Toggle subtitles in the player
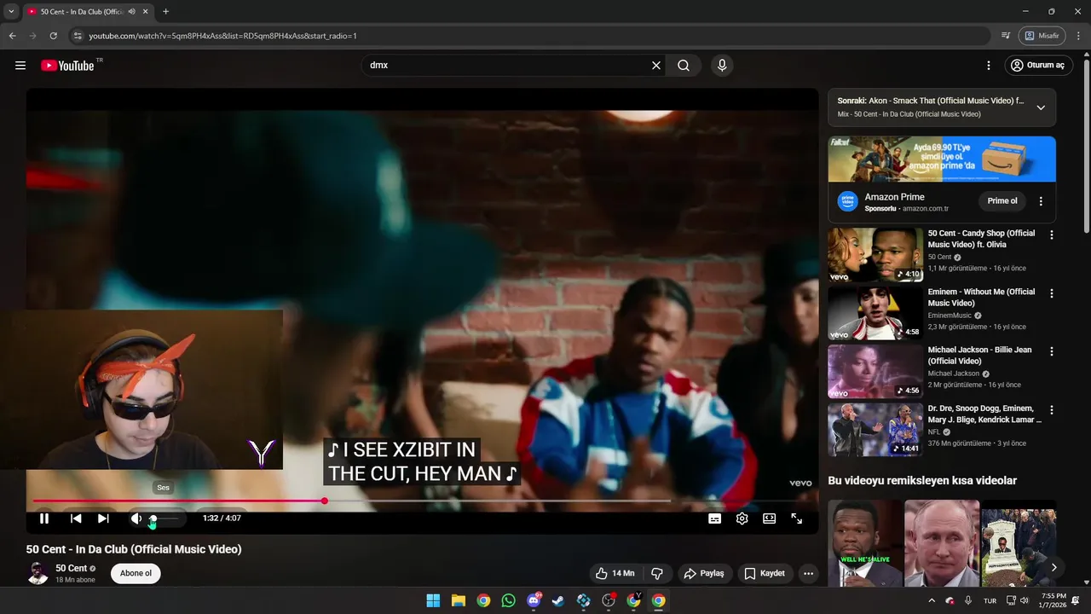The width and height of the screenshot is (1091, 614). 715,518
